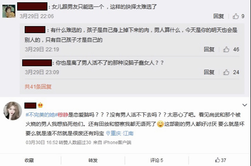Click 回复 on the 23:09 reply

click(x=209, y=72)
